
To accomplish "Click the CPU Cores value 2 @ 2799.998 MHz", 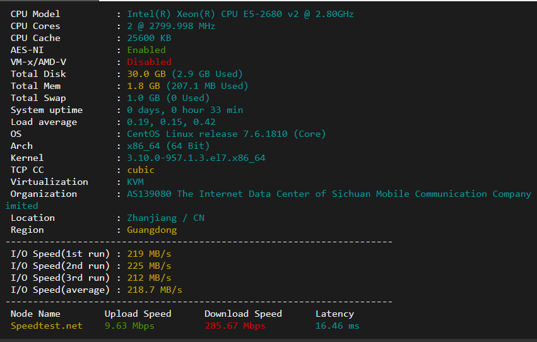I will click(x=171, y=26).
